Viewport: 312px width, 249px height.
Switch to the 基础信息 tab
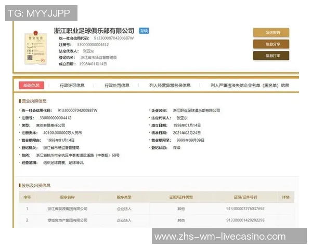31,86
